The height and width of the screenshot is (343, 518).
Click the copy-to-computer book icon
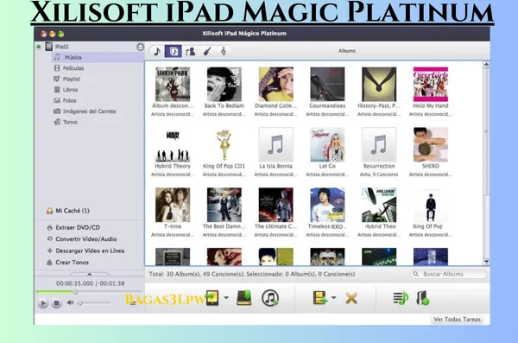pyautogui.click(x=244, y=298)
